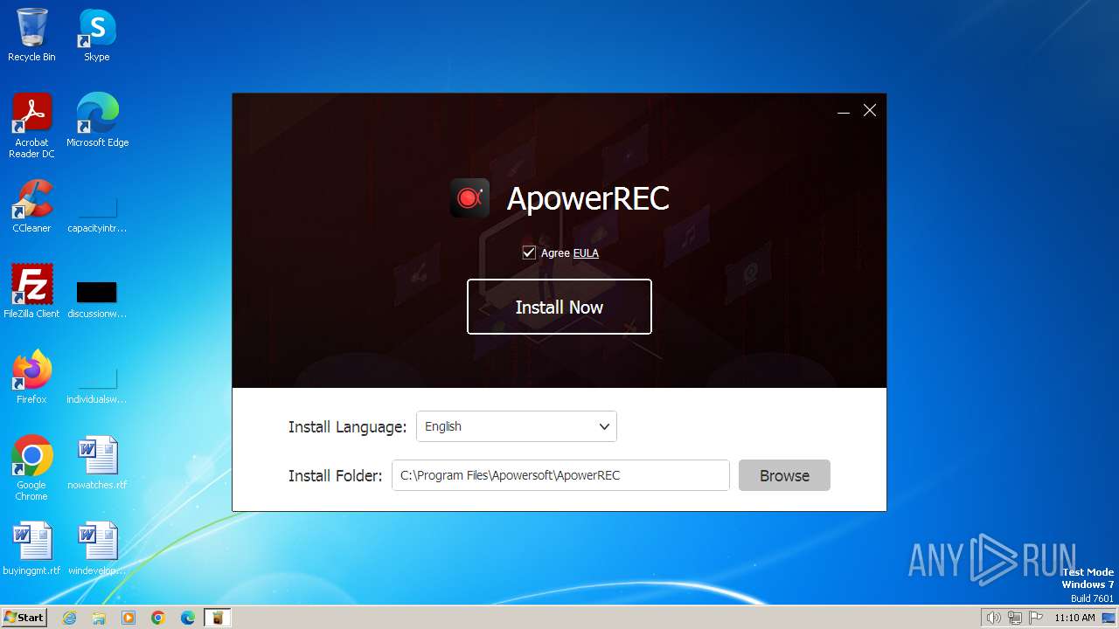Close the ApowerREC installer window
The width and height of the screenshot is (1119, 629).
870,110
